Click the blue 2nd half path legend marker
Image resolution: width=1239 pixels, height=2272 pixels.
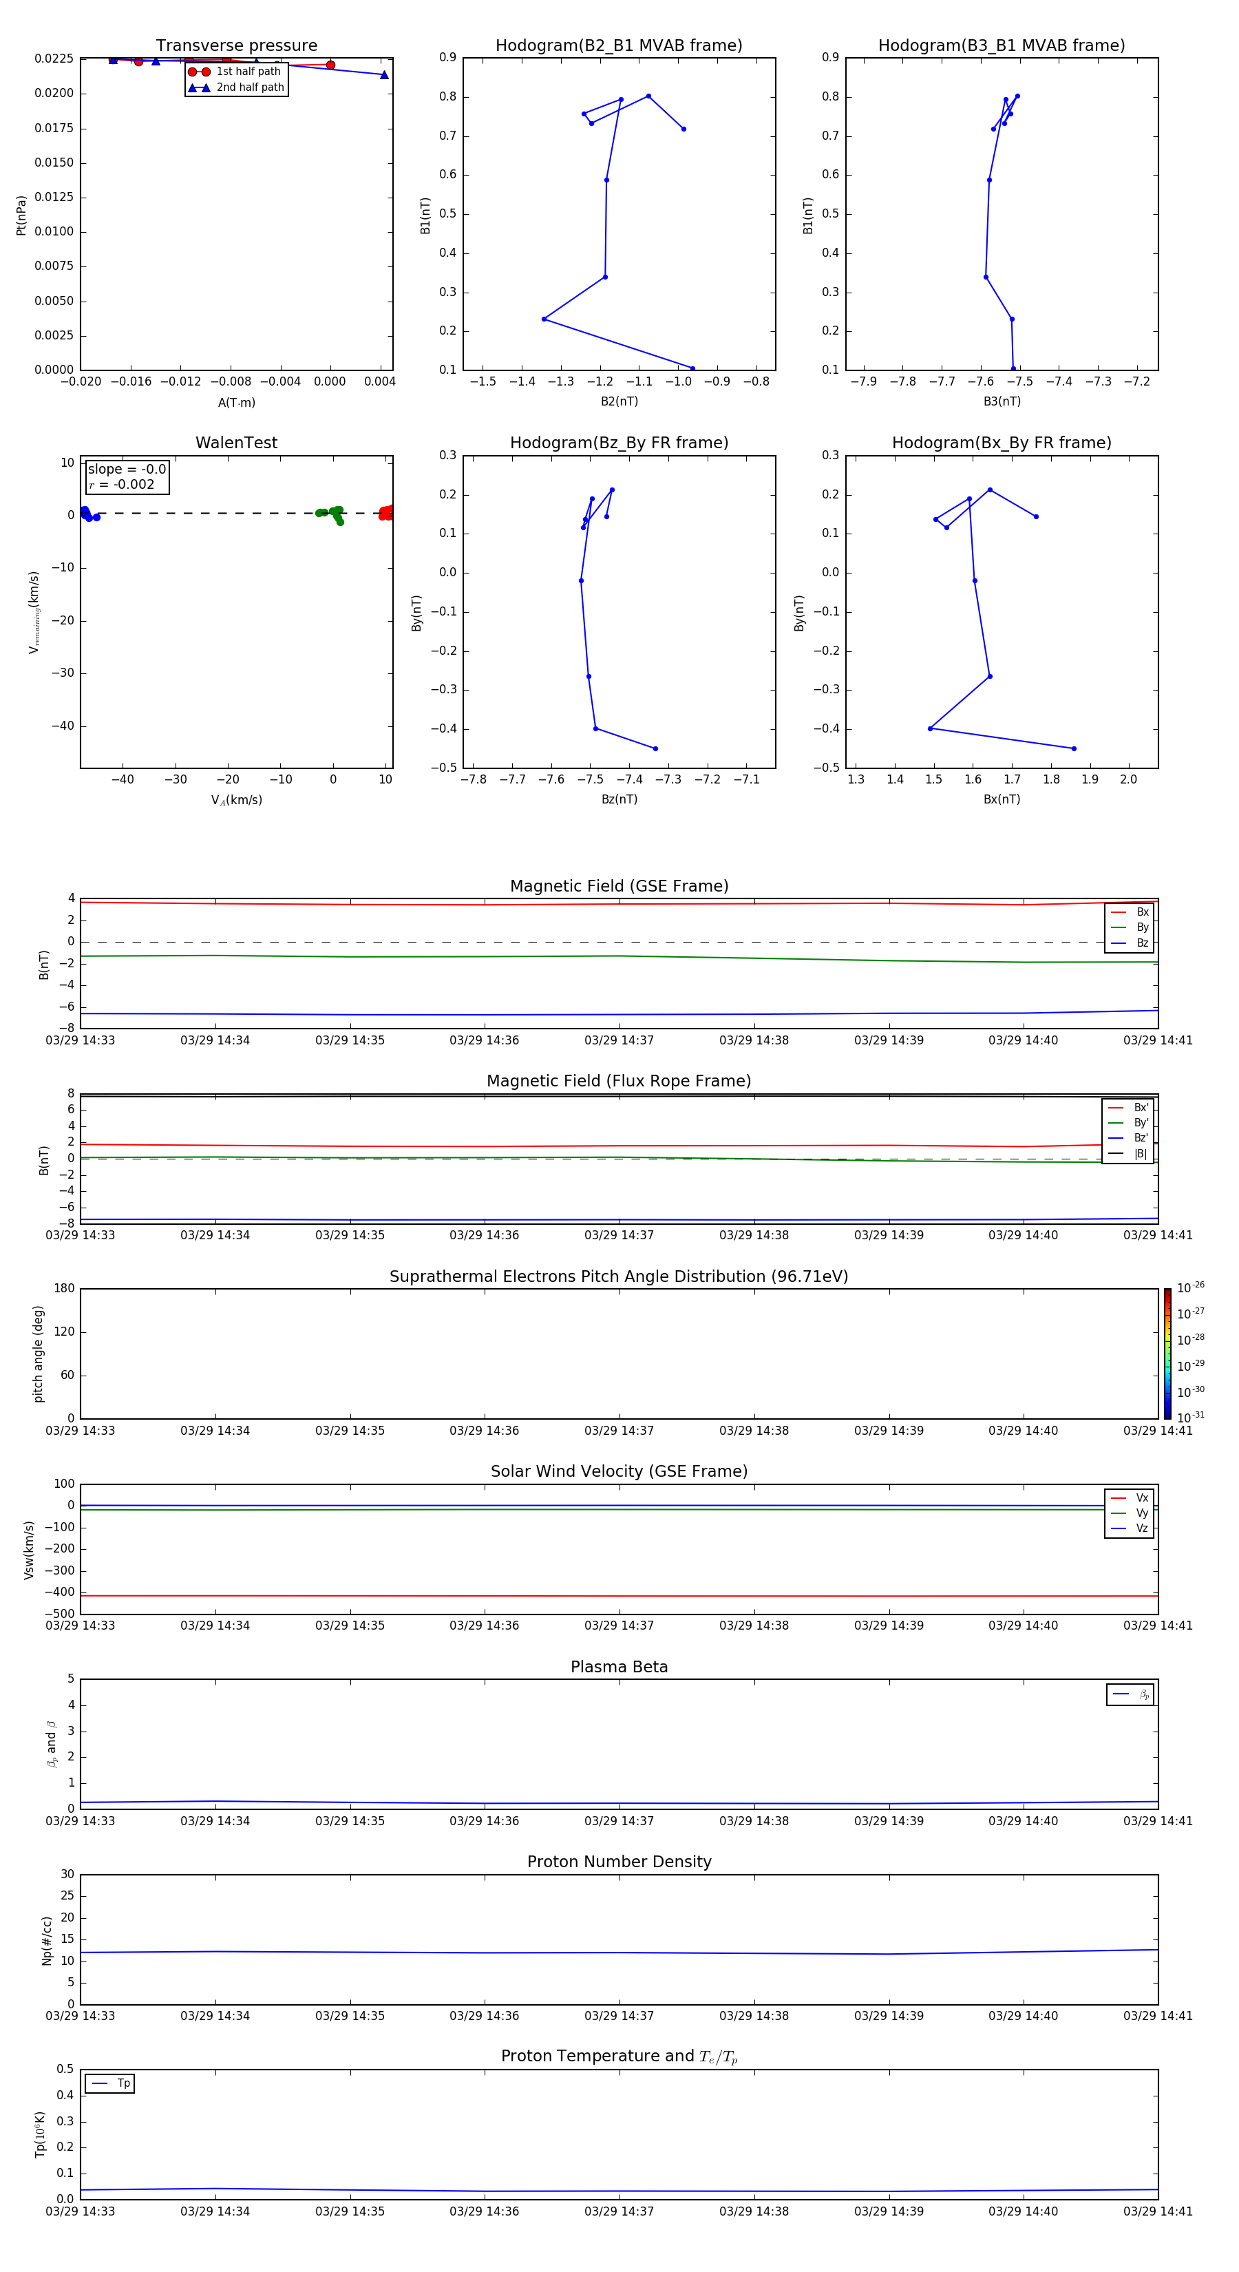[200, 87]
